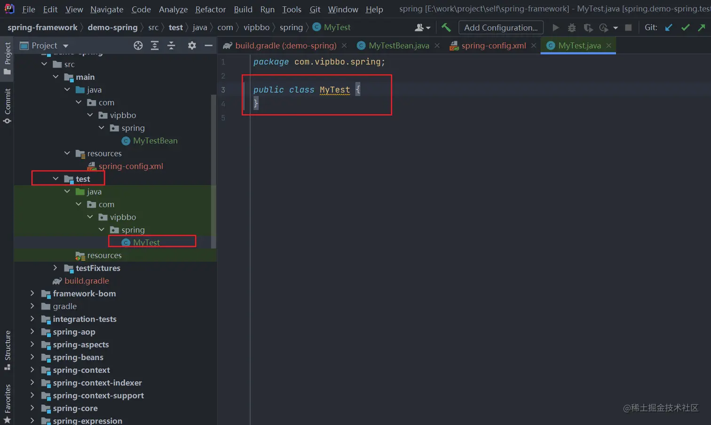Close the MyTest.java editor tab

coord(609,46)
